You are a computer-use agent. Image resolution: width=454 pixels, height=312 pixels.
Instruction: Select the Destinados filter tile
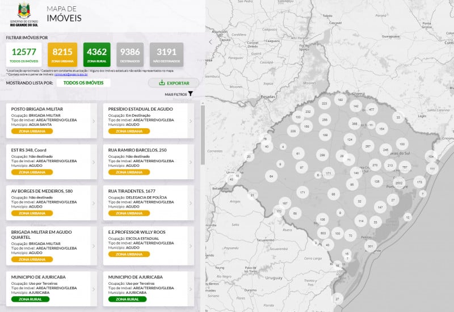tap(130, 55)
